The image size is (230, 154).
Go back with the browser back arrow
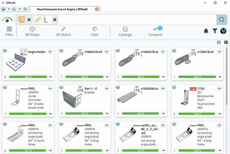[x=3, y=9]
